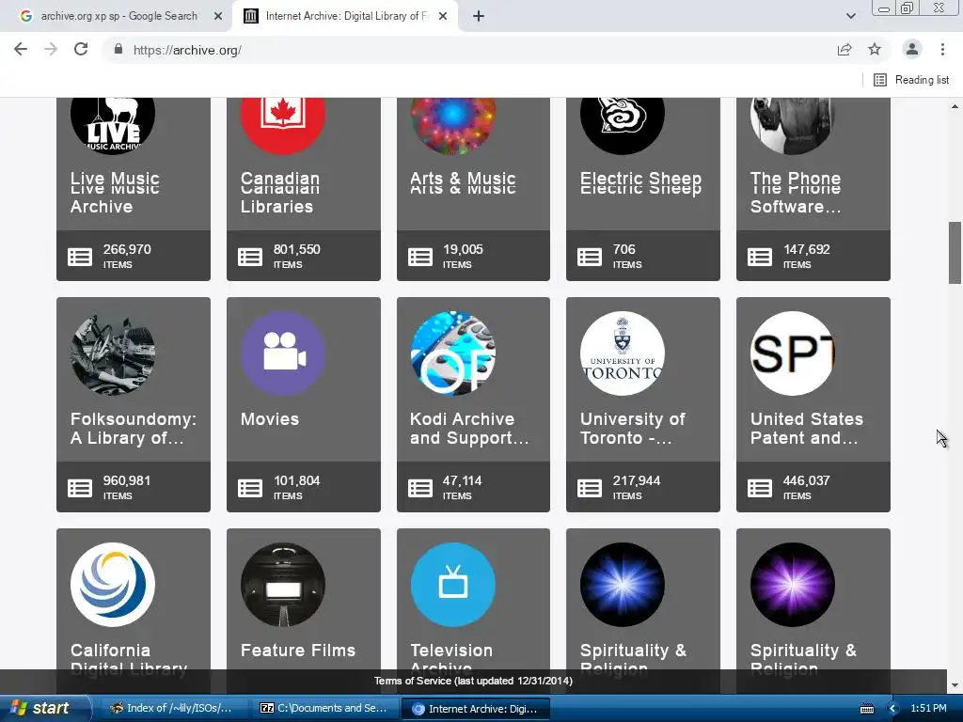The width and height of the screenshot is (963, 722).
Task: Click the Terms of Service notice
Action: tap(473, 681)
